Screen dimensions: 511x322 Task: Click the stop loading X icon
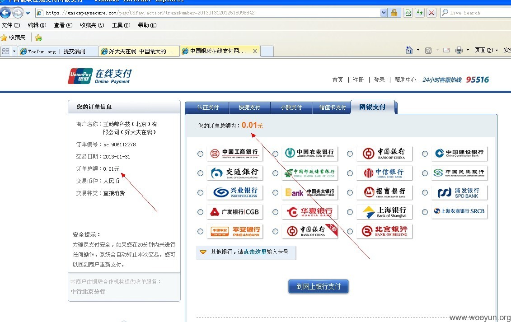coord(431,13)
